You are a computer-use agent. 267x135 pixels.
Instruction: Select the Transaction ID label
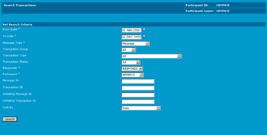pyautogui.click(x=13, y=87)
